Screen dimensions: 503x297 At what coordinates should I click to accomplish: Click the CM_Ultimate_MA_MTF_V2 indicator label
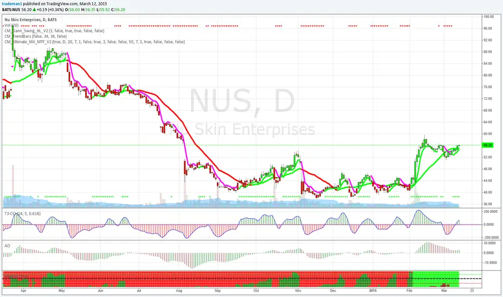(x=94, y=42)
